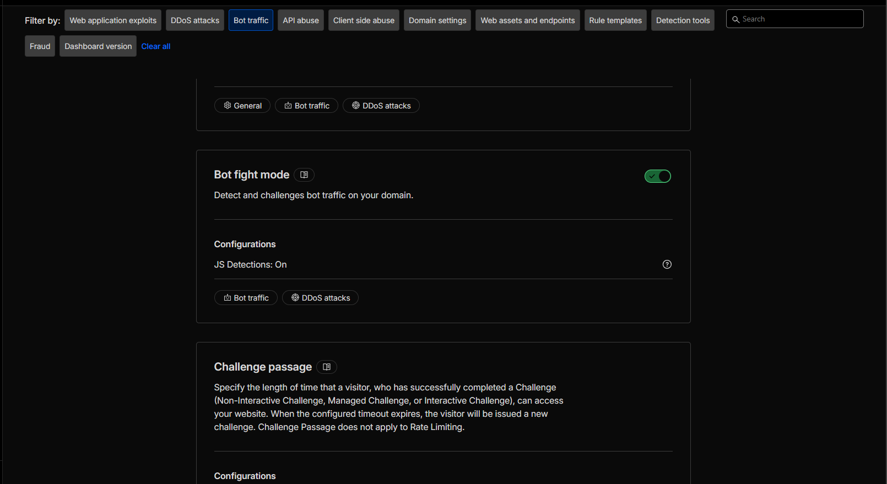
Task: Click Bot traffic tag under JS Detections
Action: tap(246, 298)
